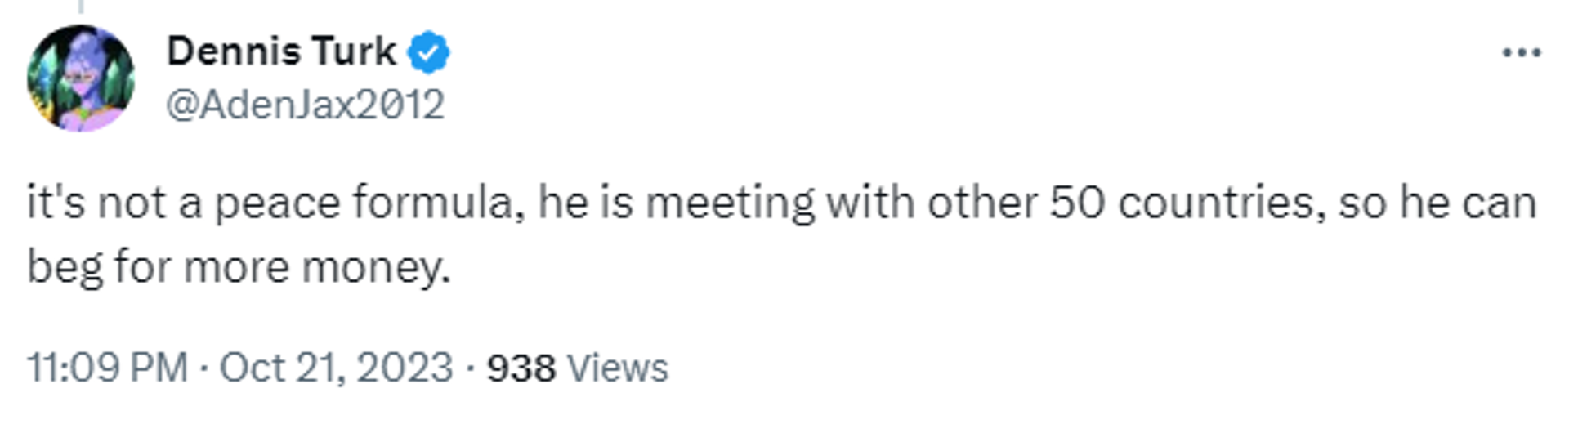Click the Views label
This screenshot has width=1569, height=424.
(618, 368)
